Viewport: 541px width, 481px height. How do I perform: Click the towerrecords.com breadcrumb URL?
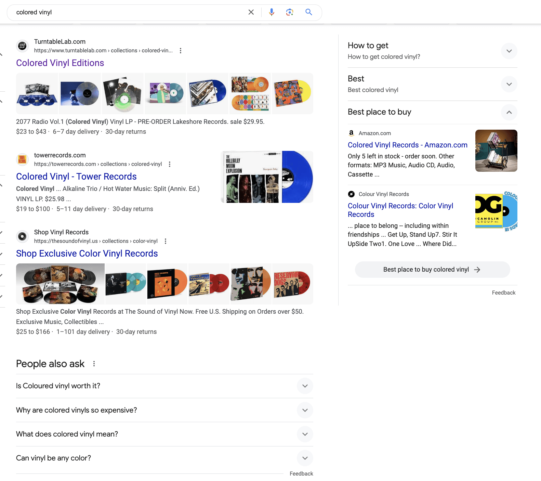click(98, 164)
